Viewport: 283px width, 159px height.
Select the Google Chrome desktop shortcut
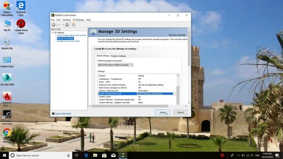[x=7, y=135]
